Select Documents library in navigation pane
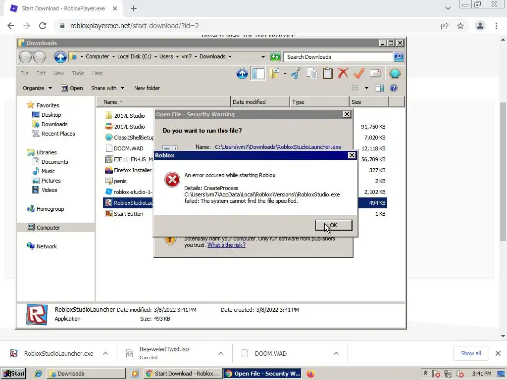 (x=50, y=162)
